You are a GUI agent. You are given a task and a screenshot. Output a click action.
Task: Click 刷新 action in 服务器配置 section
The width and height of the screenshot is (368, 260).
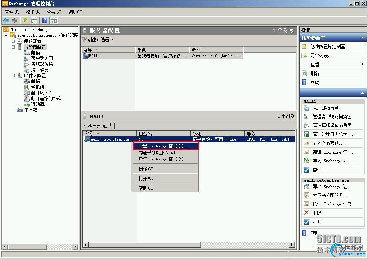(315, 73)
